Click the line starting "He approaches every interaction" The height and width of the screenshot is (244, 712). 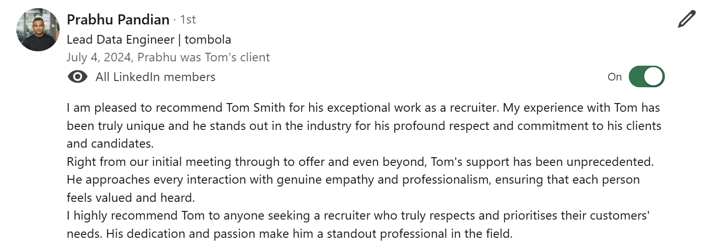click(x=353, y=180)
